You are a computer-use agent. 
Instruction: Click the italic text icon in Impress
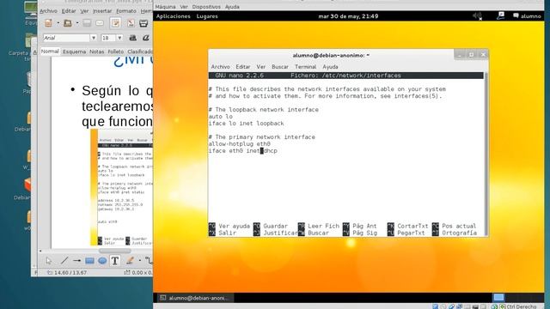(x=145, y=38)
